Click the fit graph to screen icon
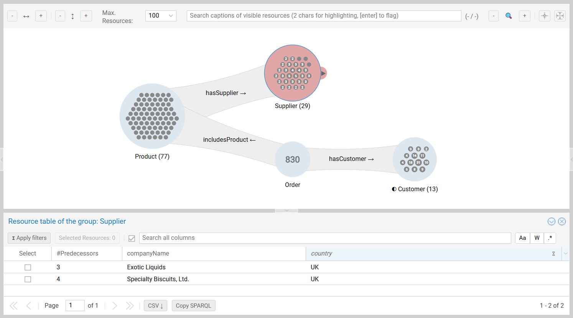573x318 pixels. (x=560, y=16)
